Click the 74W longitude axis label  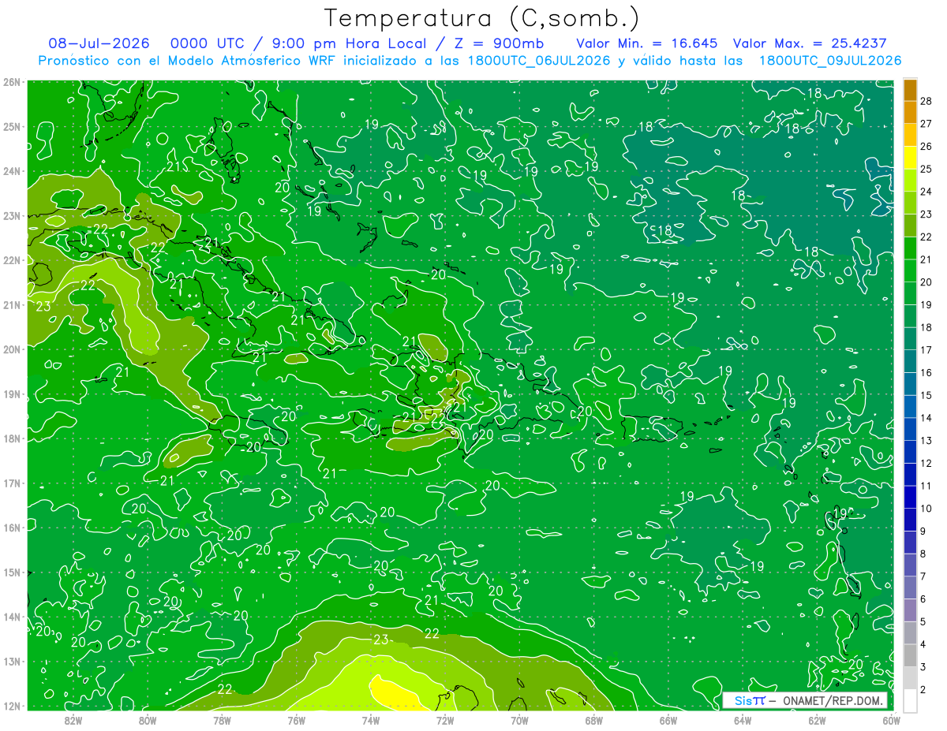tap(371, 720)
